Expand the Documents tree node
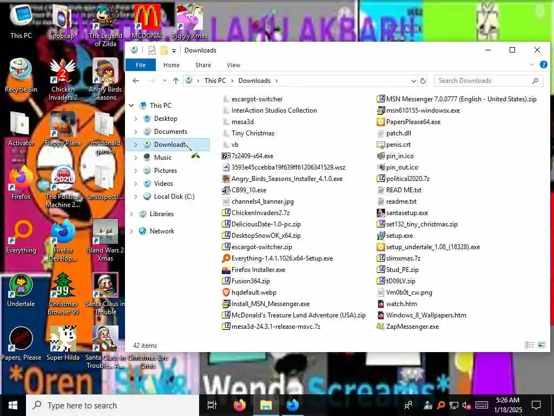 pos(136,132)
